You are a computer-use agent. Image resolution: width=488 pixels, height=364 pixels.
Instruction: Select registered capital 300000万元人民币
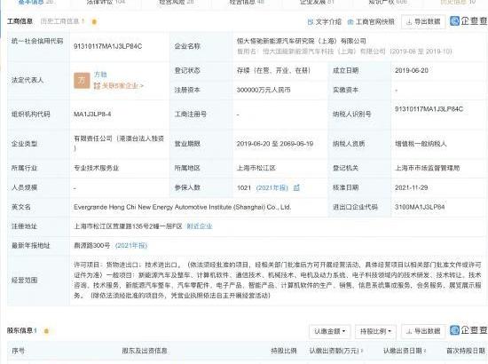(x=264, y=90)
